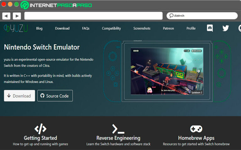Viewport: 241px width, 150px height.
Task: Click the Reverse Engineering terminal prompt icon
Action: (x=118, y=129)
